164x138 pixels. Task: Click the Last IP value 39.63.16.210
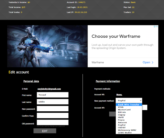[81, 12]
